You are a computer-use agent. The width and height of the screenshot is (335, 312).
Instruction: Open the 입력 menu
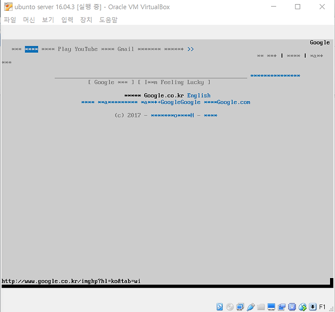(67, 20)
